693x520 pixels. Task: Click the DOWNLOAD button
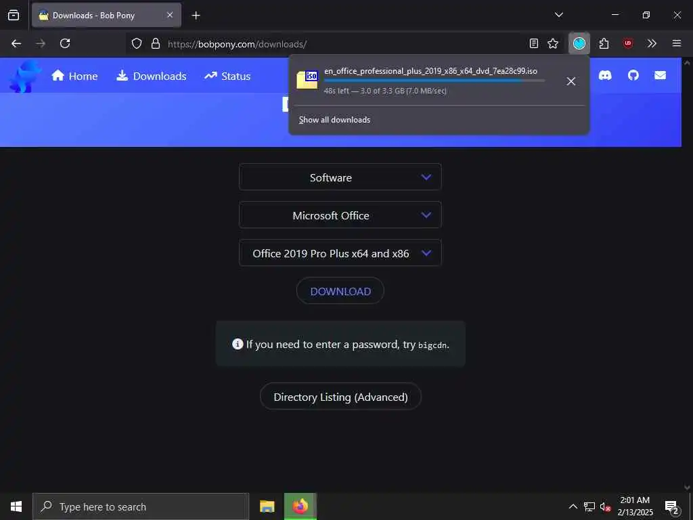click(x=340, y=291)
